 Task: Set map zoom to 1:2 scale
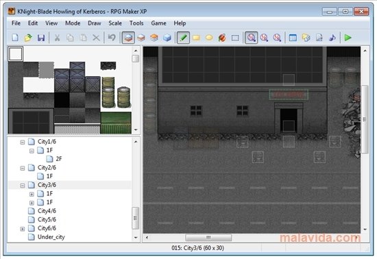[264, 38]
